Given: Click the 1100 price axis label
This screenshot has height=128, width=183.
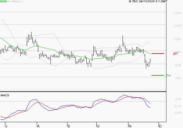Looking at the screenshot, I should (177, 26).
